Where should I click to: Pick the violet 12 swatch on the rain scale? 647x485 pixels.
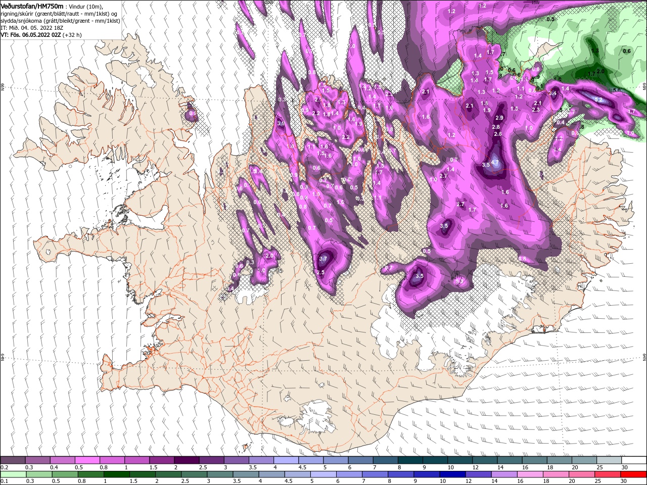tap(479, 474)
